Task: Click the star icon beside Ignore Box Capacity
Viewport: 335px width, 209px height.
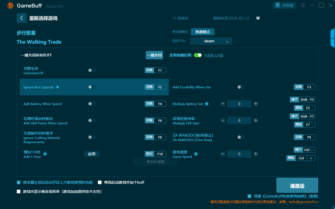Action: tap(58, 87)
